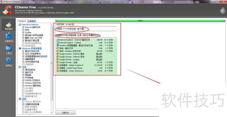Toggle the 剪贴板 checkbox
Screen dimensions: 227x117
pos(23,75)
